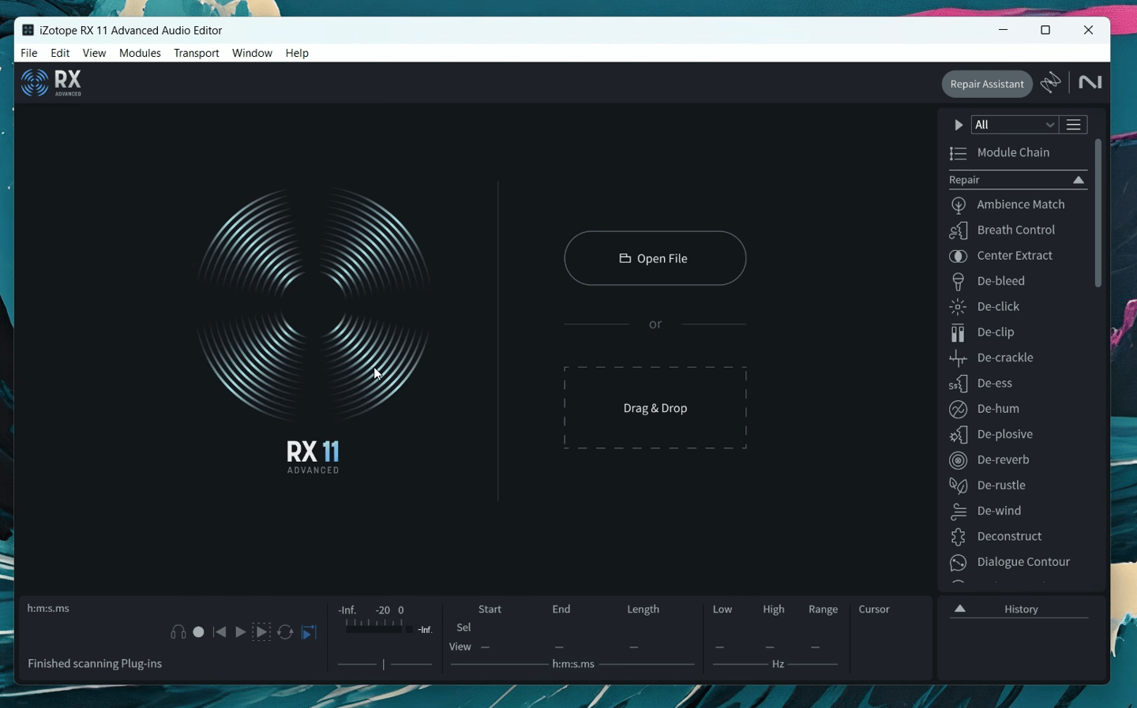Click the rewind to start button
Image resolution: width=1137 pixels, height=708 pixels.
[x=220, y=632]
